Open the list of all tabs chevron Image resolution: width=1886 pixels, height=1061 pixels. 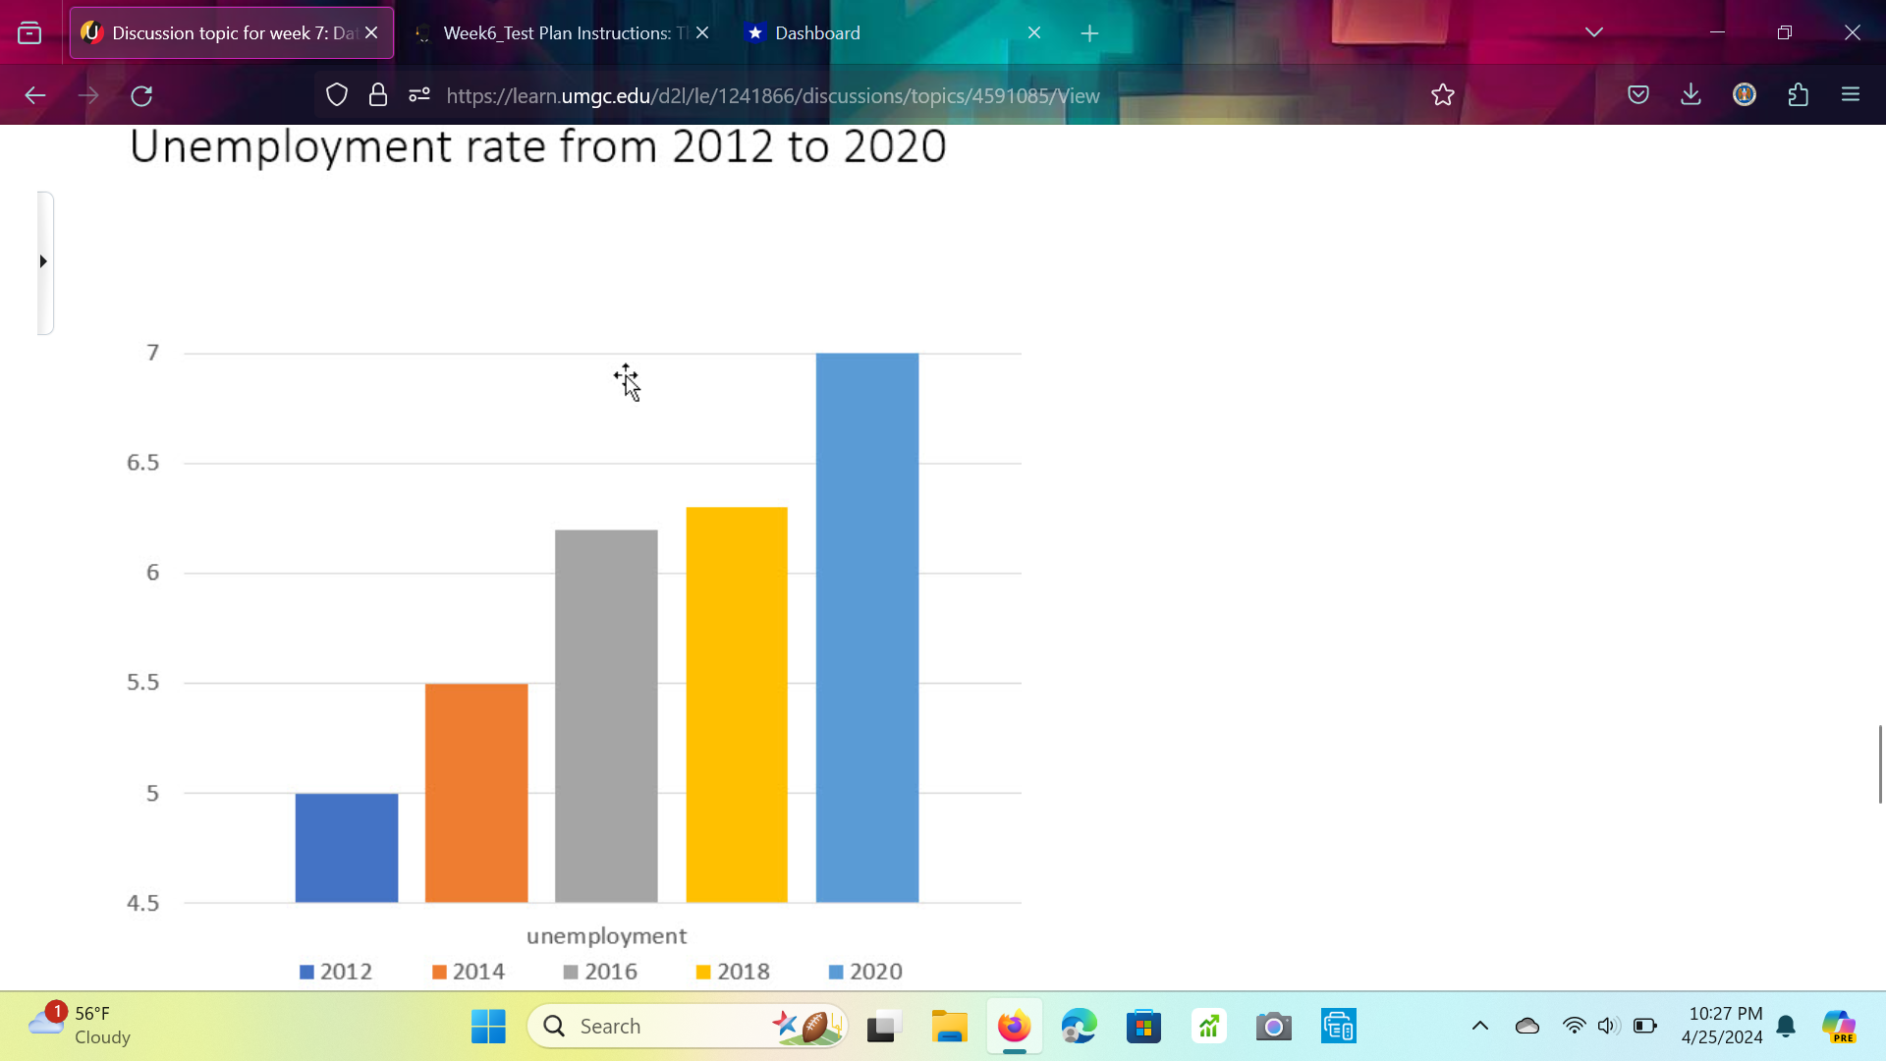pyautogui.click(x=1592, y=31)
